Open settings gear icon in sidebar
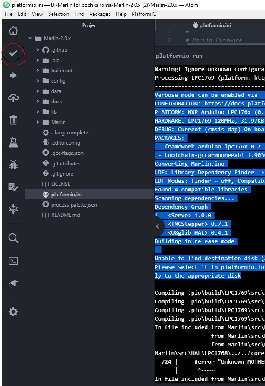Image resolution: width=265 pixels, height=386 pixels. 13,312
